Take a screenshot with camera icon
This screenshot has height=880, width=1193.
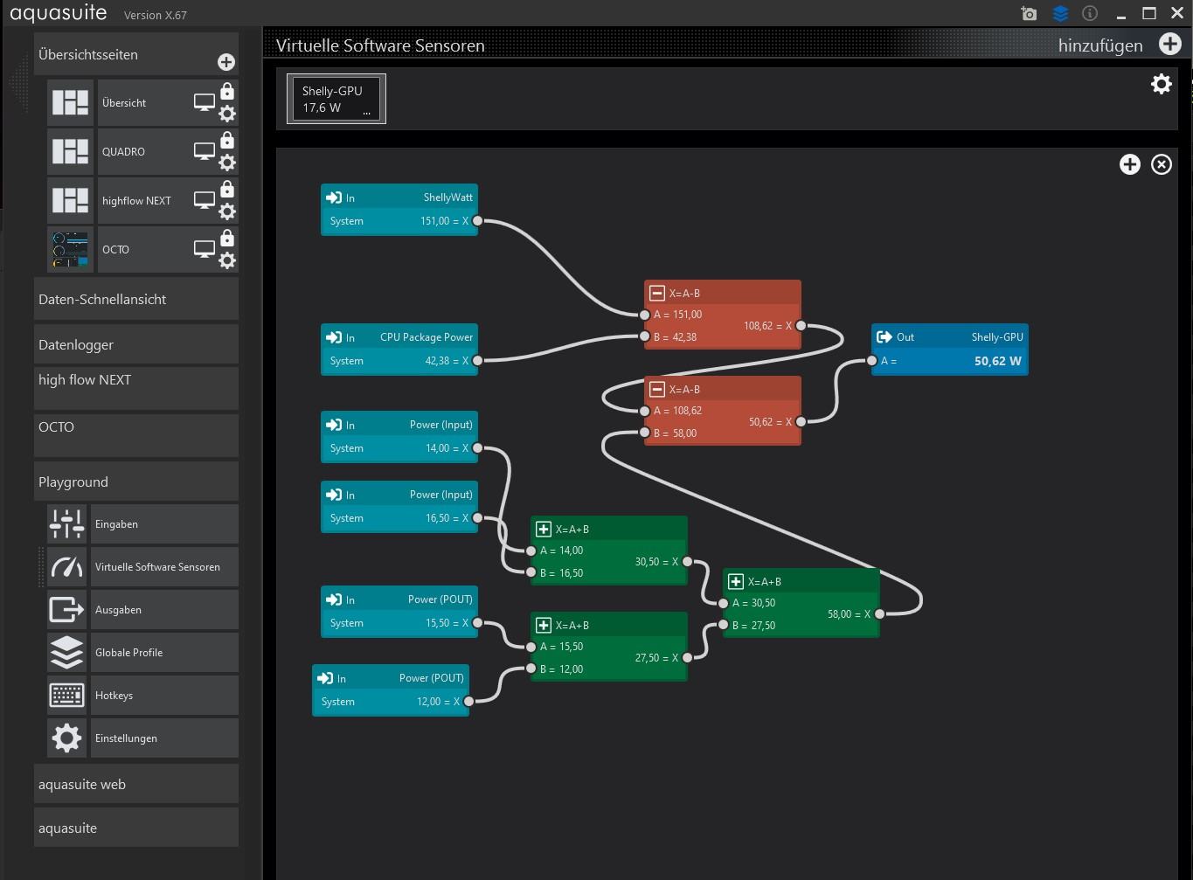click(x=1030, y=13)
